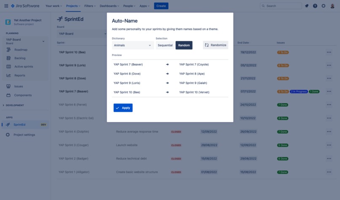Click the Launch website sprint goal

click(127, 145)
